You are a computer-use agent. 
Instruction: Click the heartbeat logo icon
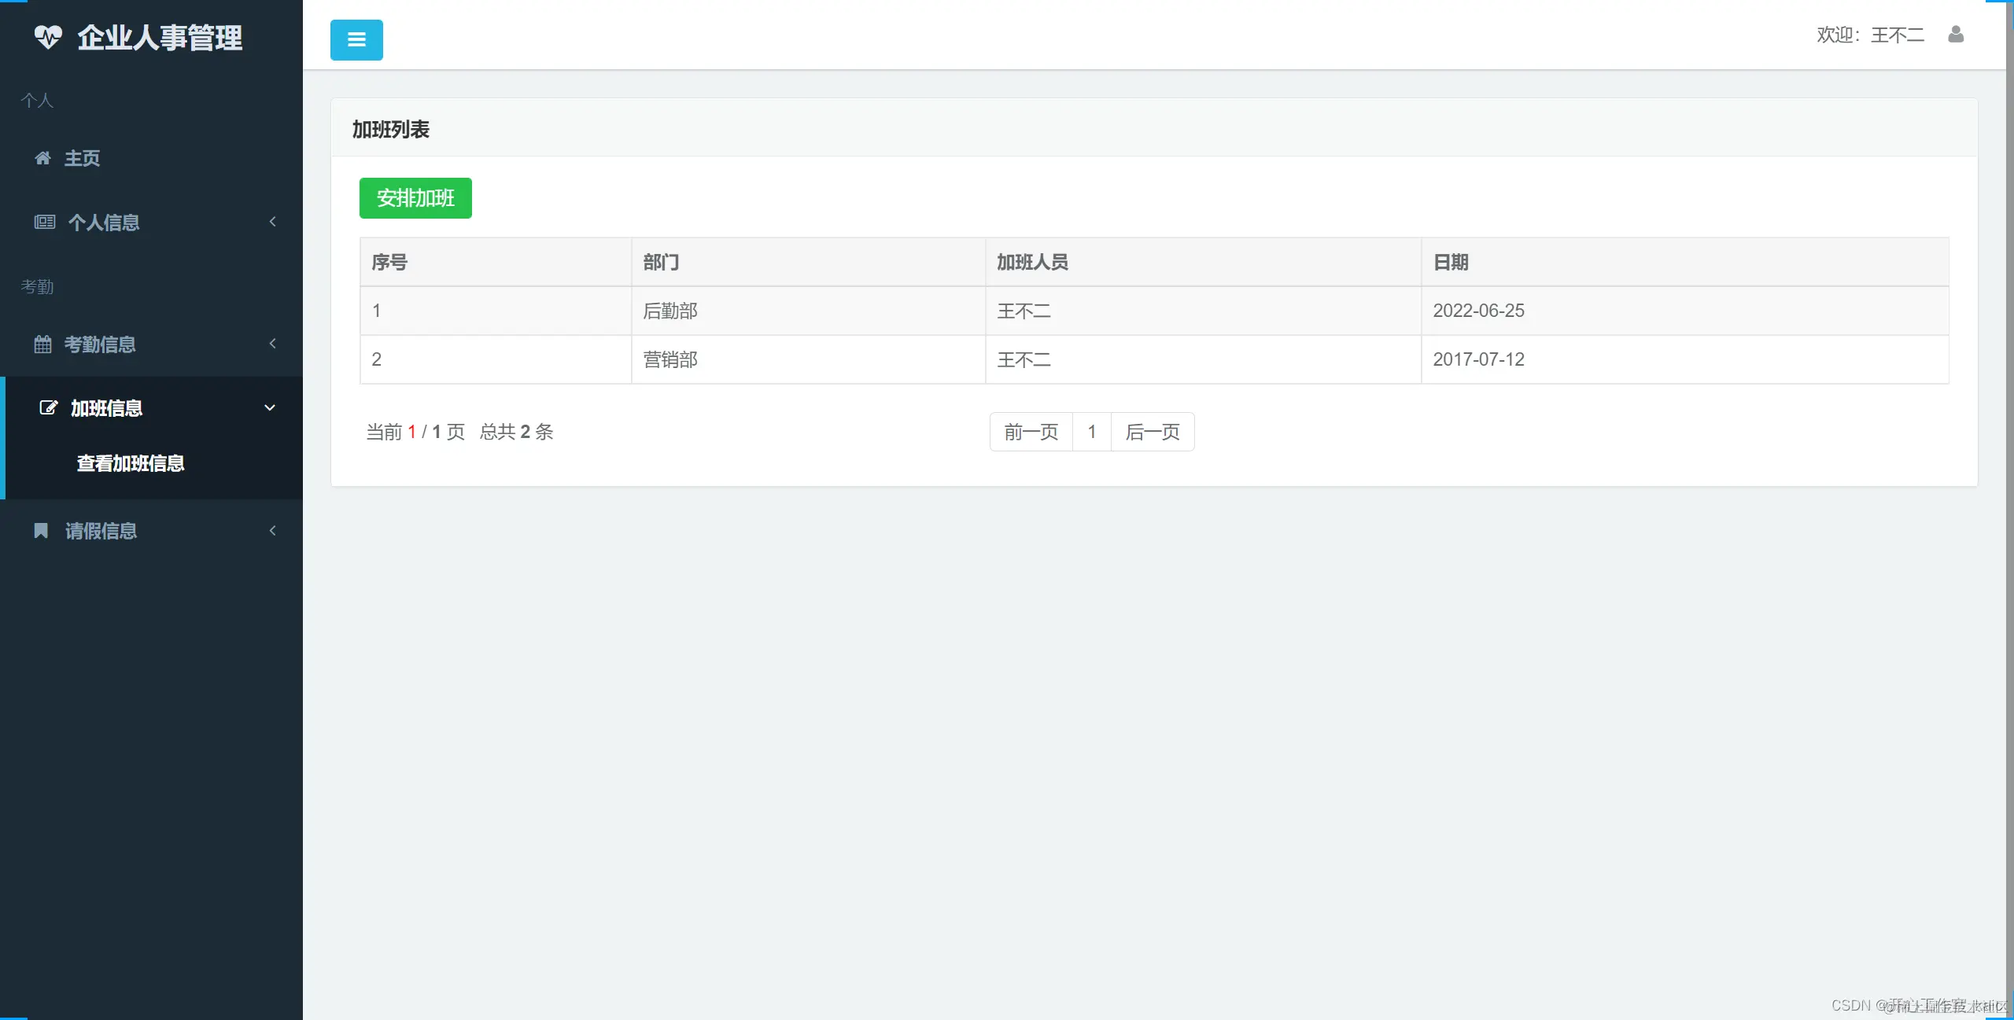(48, 37)
